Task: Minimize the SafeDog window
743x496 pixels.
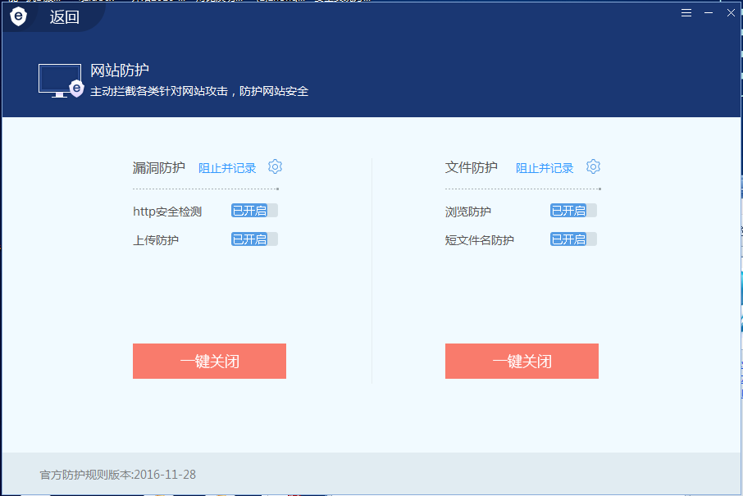Action: (x=708, y=12)
